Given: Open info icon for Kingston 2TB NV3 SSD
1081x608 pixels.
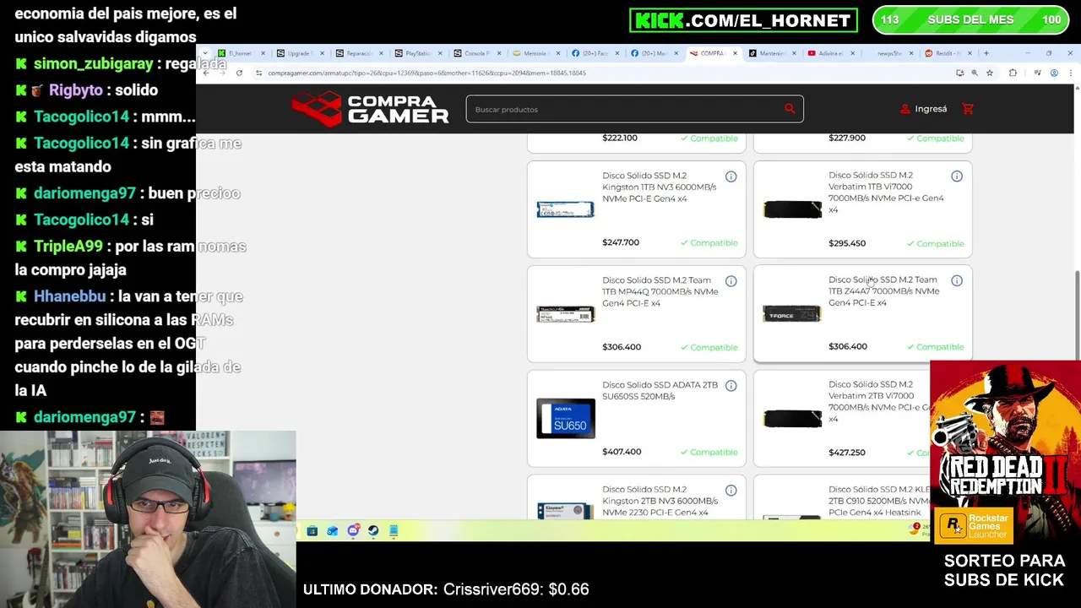Looking at the screenshot, I should point(731,491).
